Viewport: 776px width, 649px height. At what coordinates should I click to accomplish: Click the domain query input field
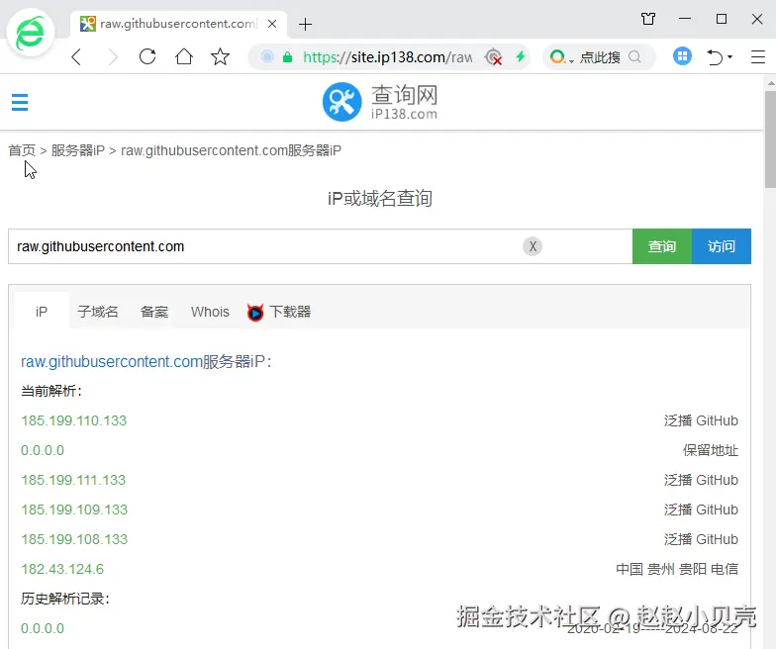click(321, 246)
